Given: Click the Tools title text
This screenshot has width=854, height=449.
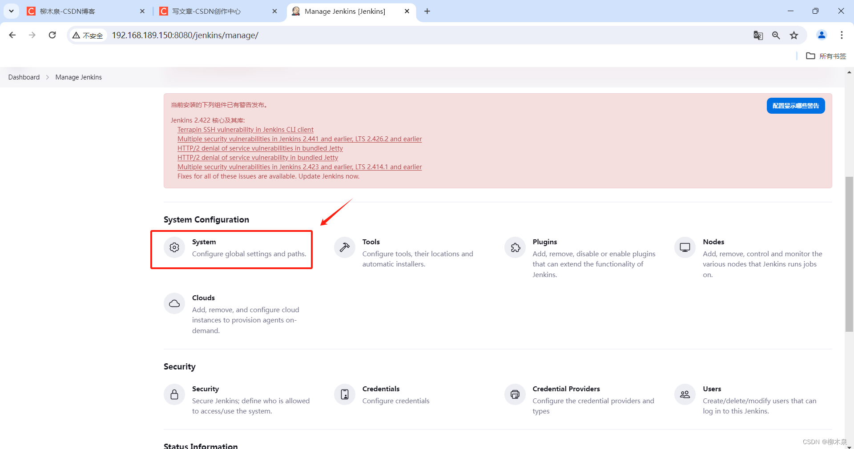Looking at the screenshot, I should (x=371, y=242).
